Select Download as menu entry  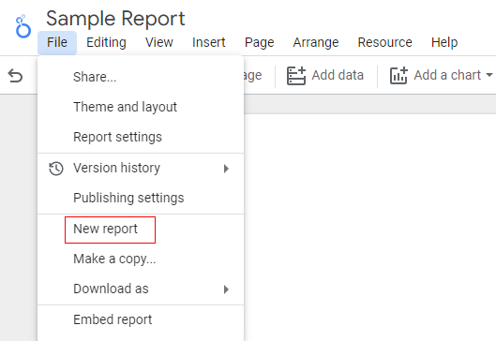[x=141, y=289]
